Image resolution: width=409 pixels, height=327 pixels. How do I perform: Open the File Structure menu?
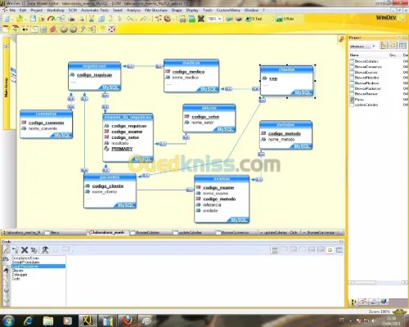155,10
